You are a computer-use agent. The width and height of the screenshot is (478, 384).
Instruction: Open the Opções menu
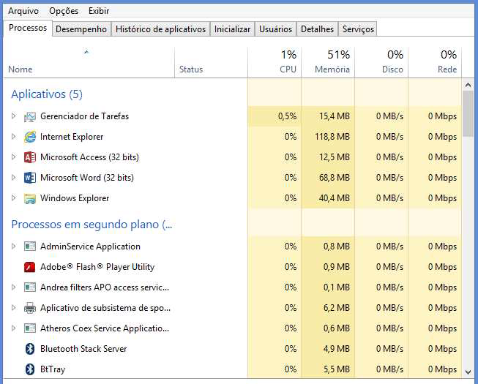(64, 11)
